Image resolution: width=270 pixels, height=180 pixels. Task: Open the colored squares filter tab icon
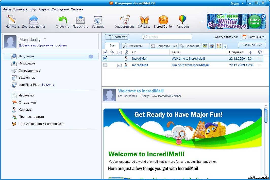[219, 46]
